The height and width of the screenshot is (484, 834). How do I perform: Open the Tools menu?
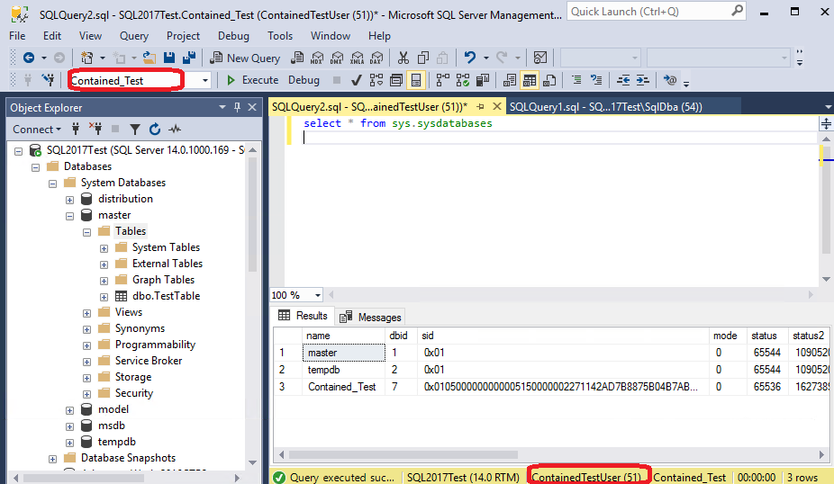280,36
